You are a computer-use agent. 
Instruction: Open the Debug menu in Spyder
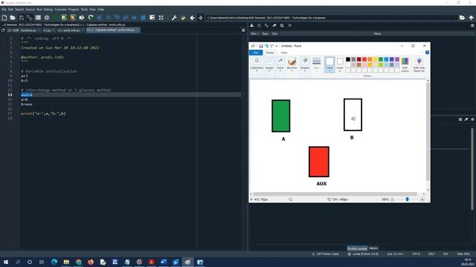(x=48, y=10)
